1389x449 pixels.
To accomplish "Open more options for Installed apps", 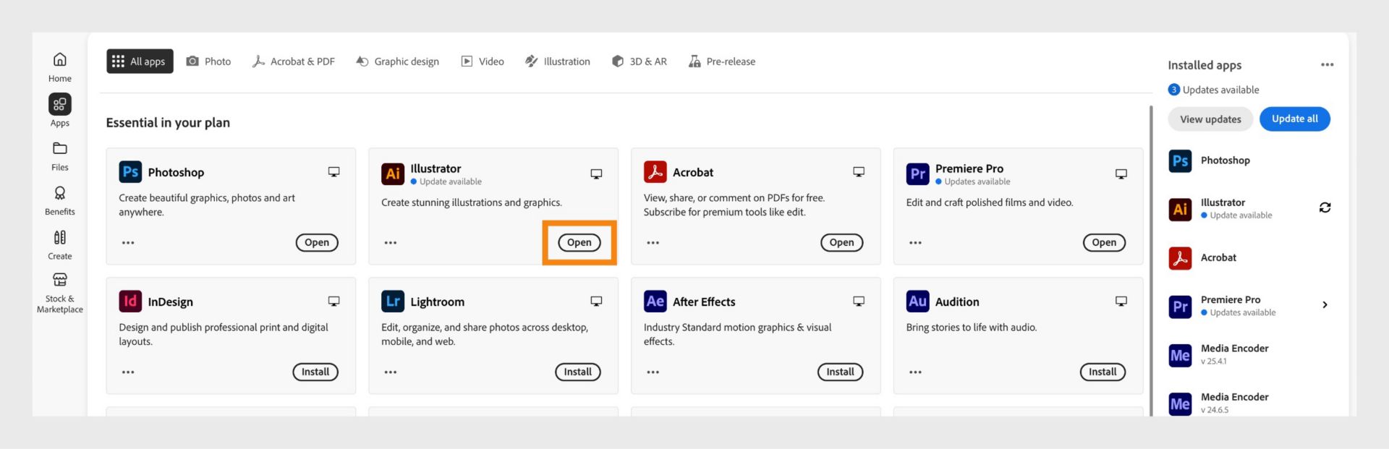I will coord(1327,65).
